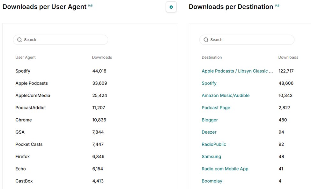Click the 4,413 downloads value

tap(98, 181)
